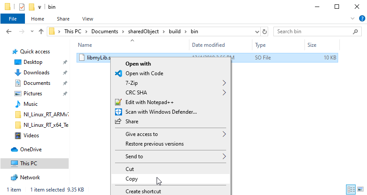Viewport: 367px width, 195px height.
Task: Click the Windows Defender shield icon
Action: [118, 111]
